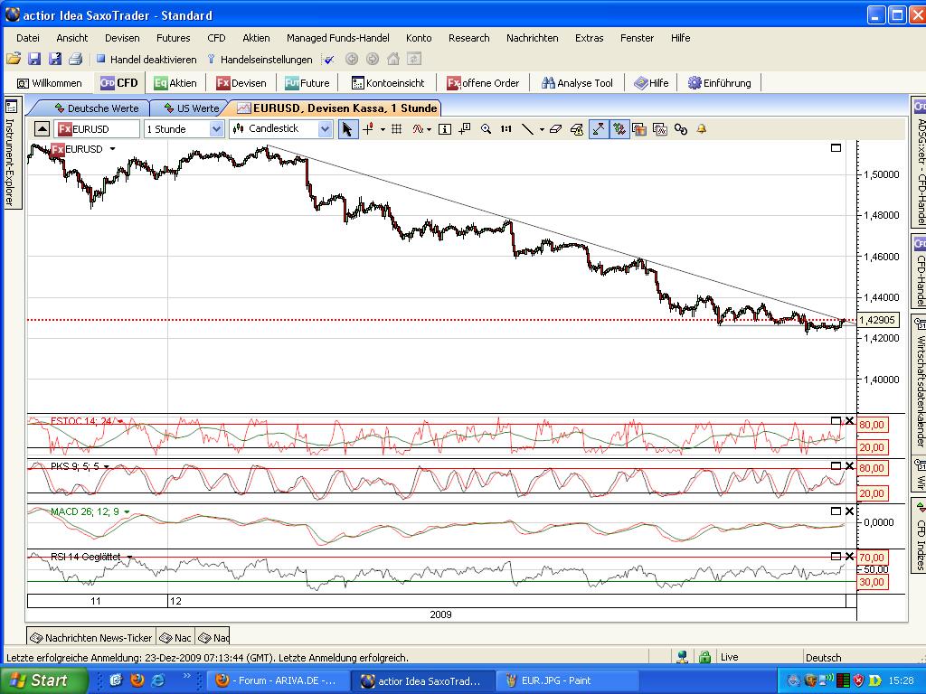Image resolution: width=926 pixels, height=694 pixels.
Task: Select the eraser tool
Action: coord(554,129)
